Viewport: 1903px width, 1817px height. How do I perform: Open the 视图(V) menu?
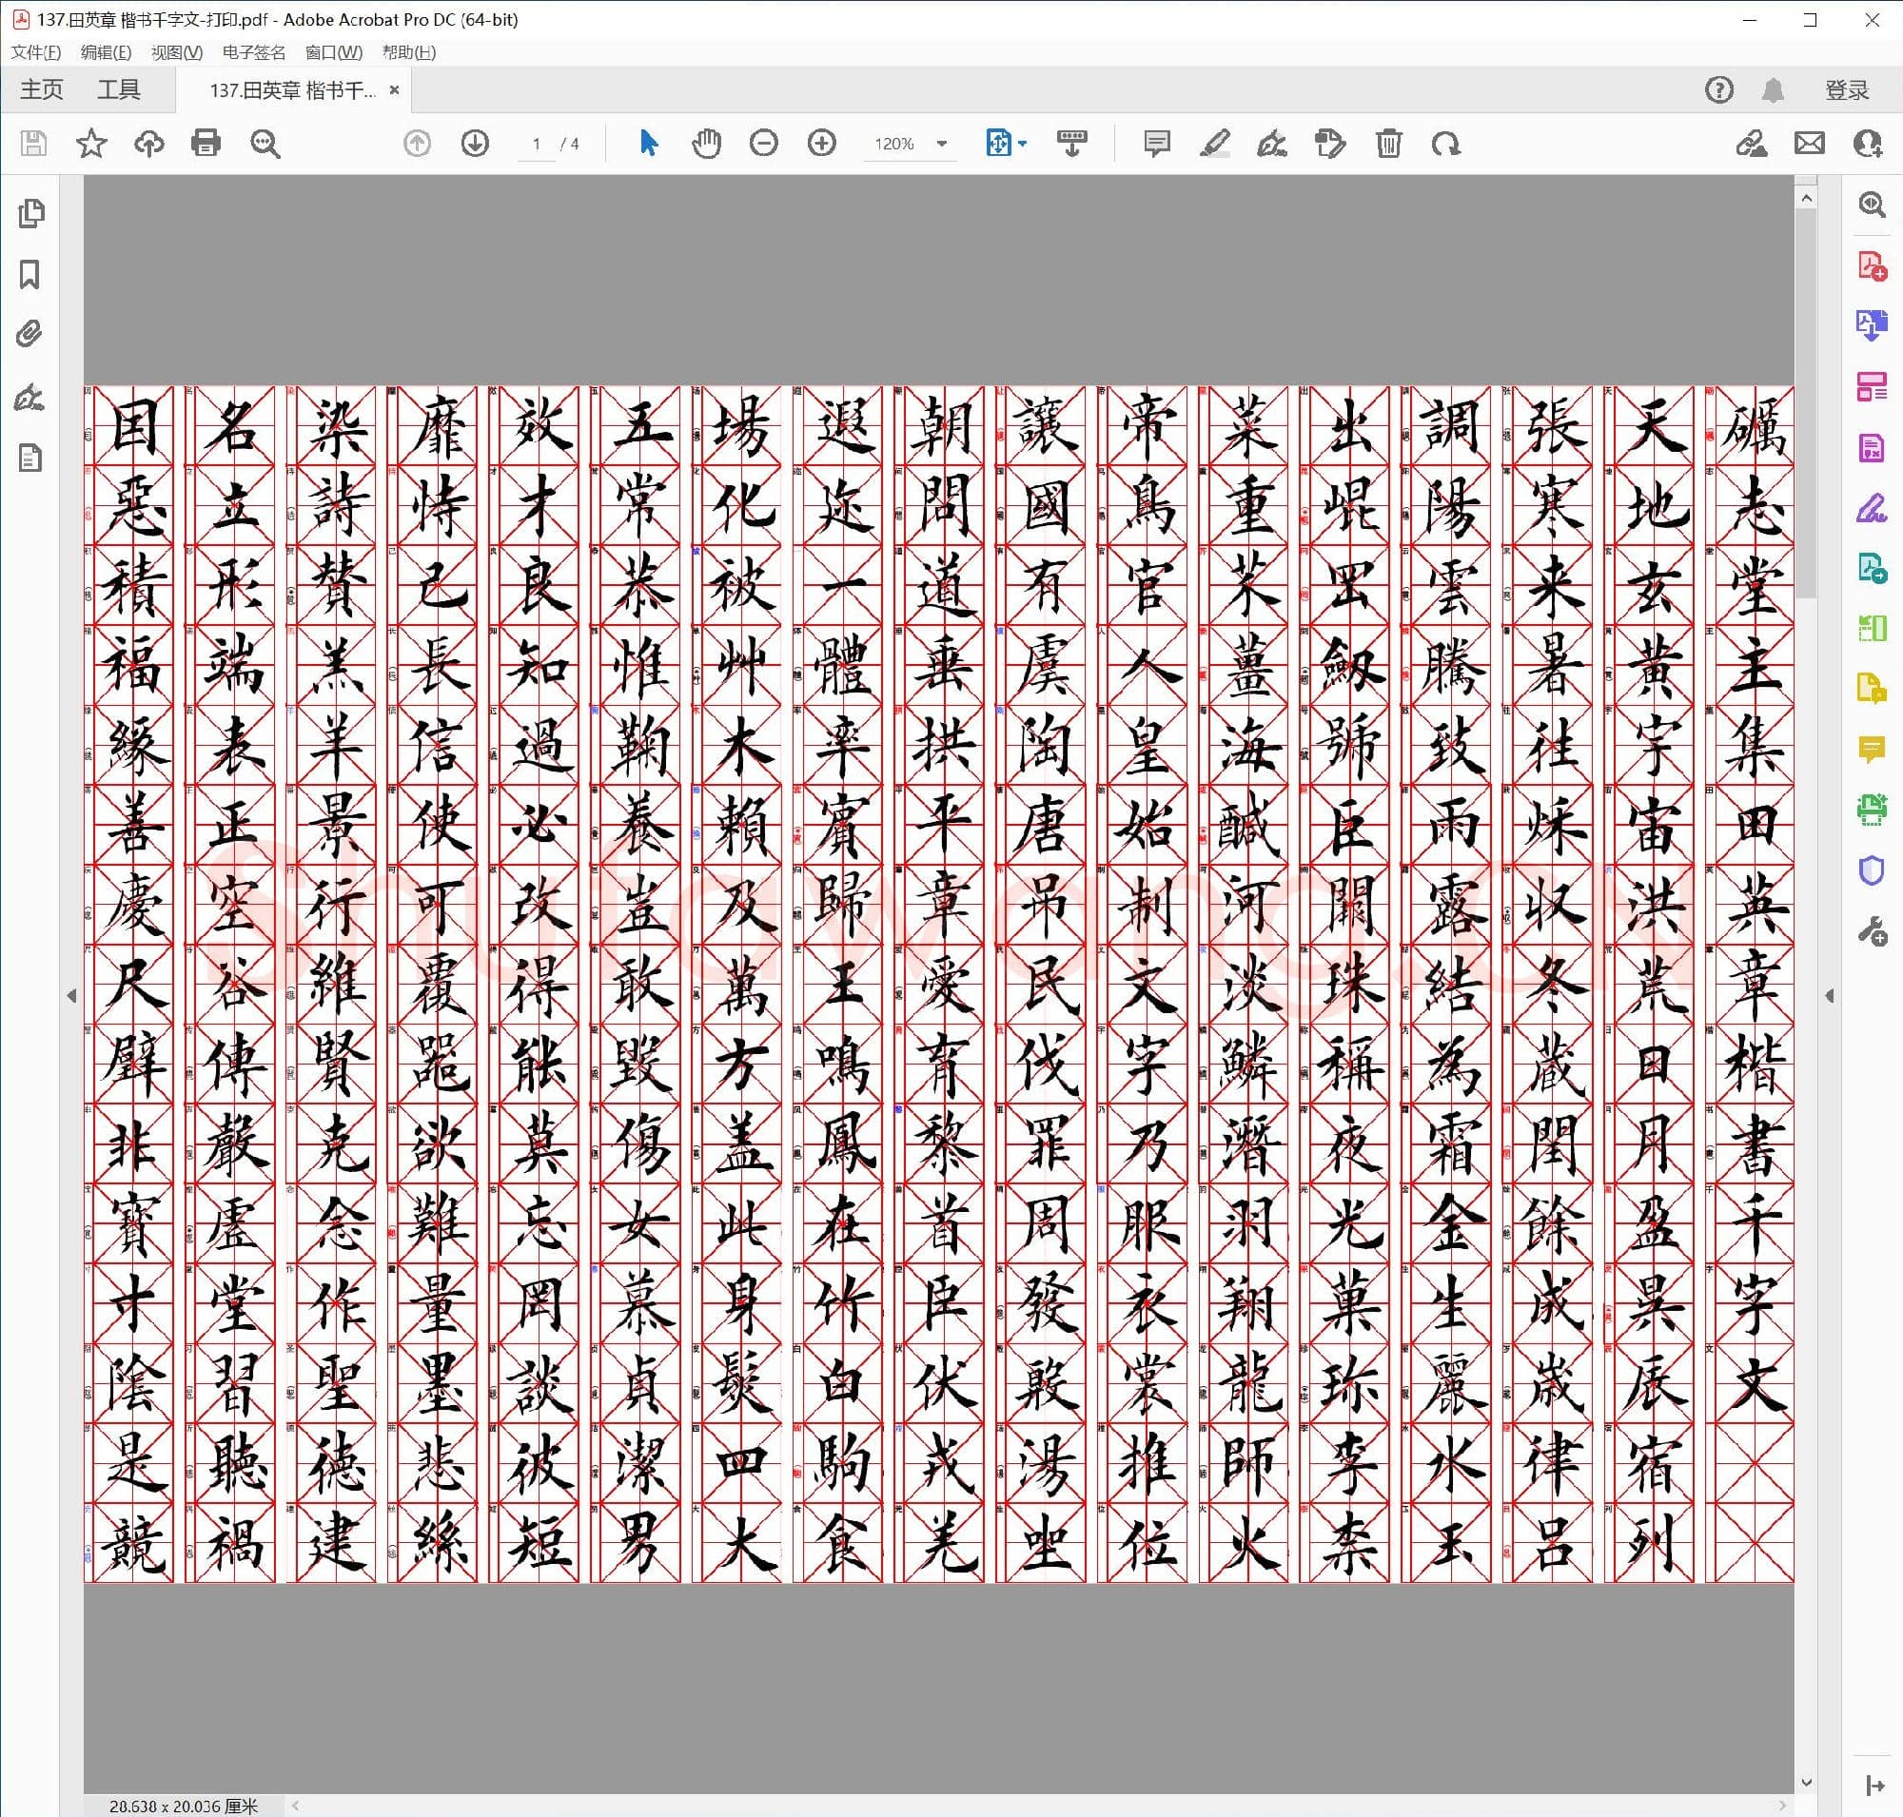pyautogui.click(x=176, y=52)
